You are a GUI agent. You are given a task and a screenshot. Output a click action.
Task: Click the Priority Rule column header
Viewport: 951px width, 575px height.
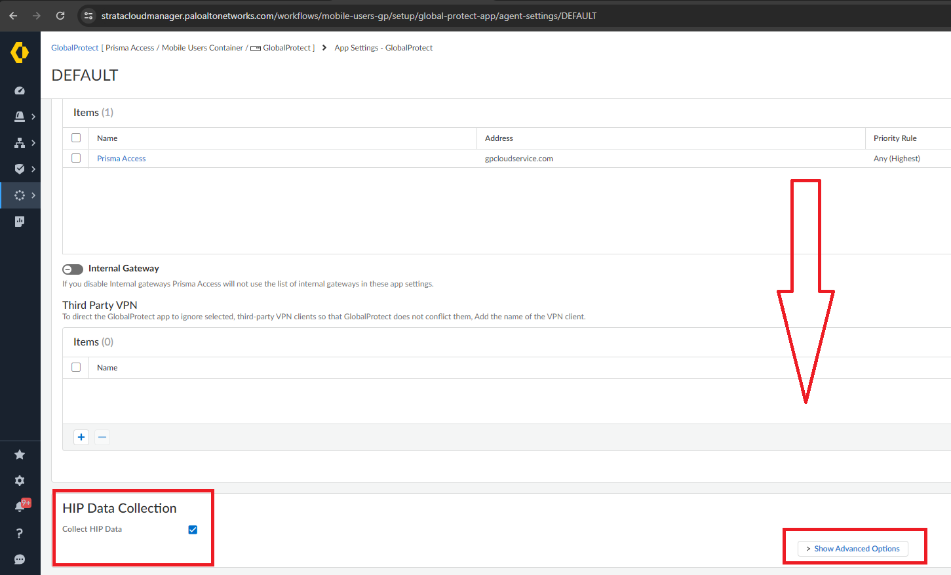pyautogui.click(x=895, y=138)
